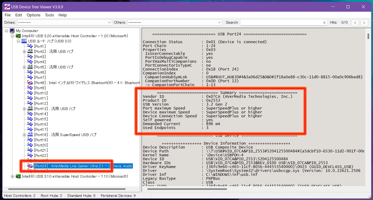
Task: Expand the Port5 汎用 USB ハブ node
Action: click(24, 67)
